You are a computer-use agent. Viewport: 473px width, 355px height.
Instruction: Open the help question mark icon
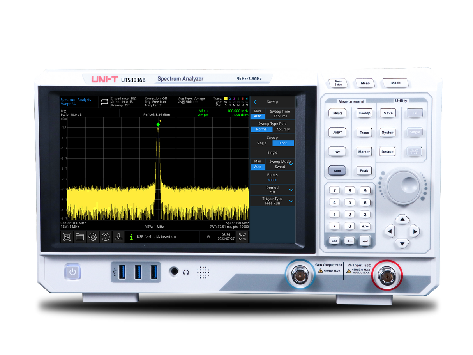coord(106,237)
